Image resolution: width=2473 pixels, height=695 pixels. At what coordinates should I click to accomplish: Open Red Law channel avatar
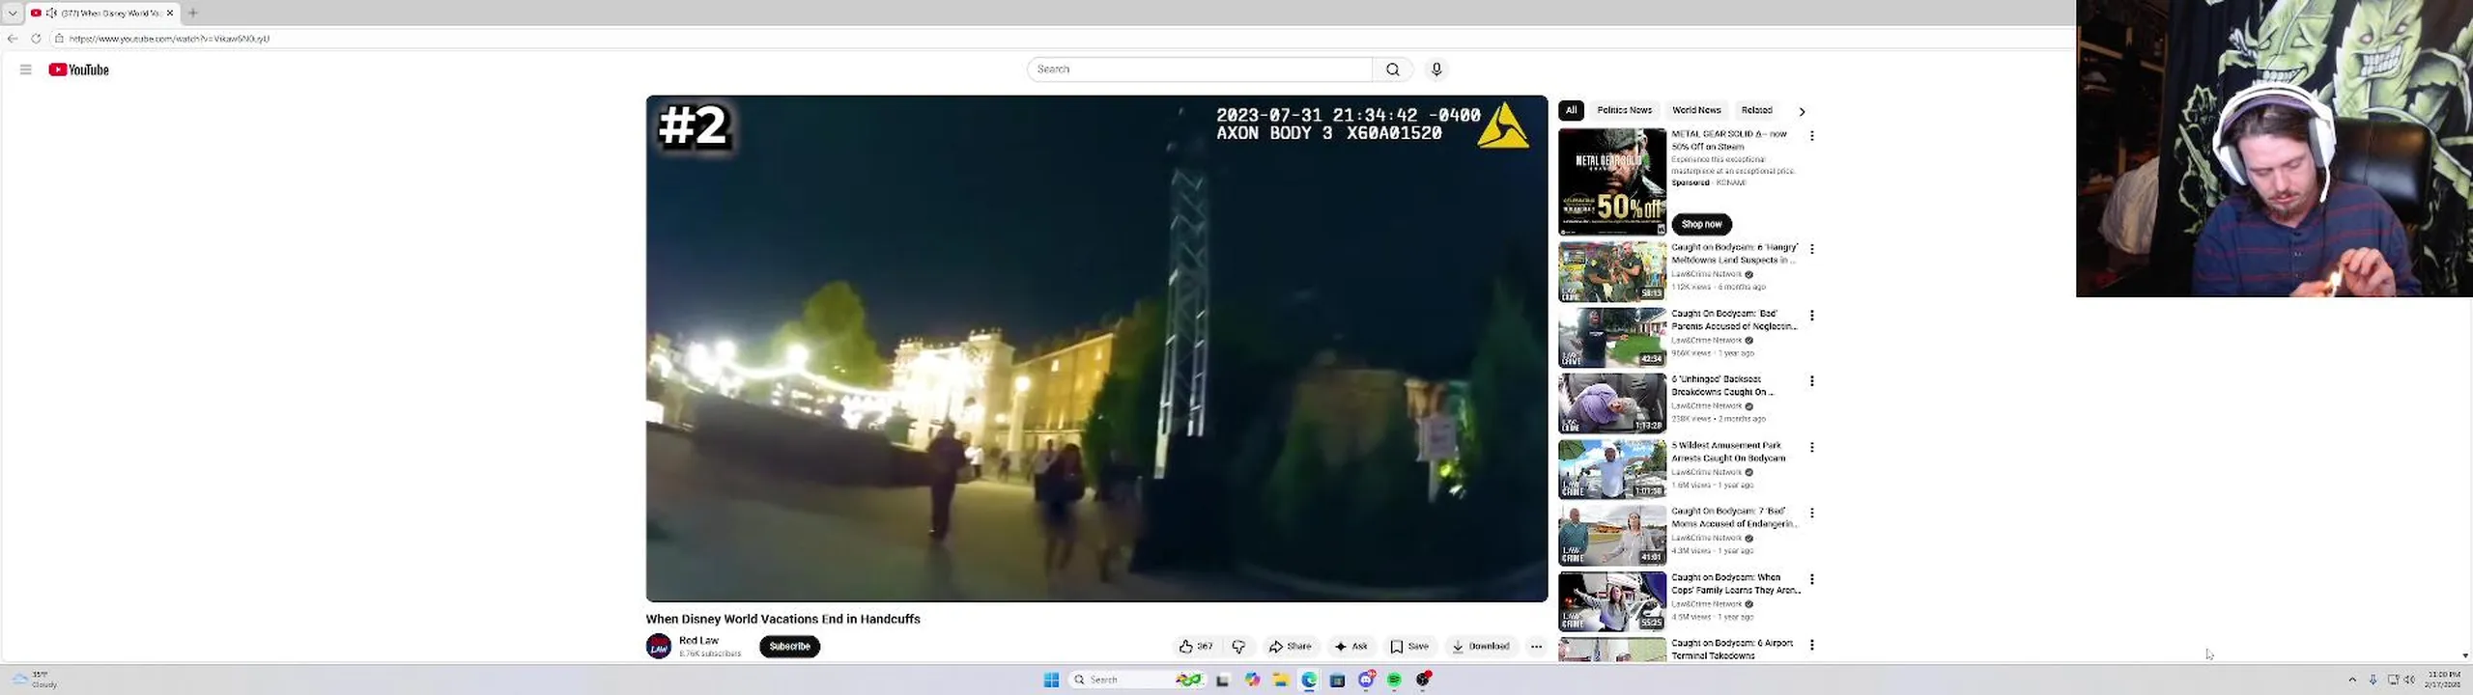(659, 646)
